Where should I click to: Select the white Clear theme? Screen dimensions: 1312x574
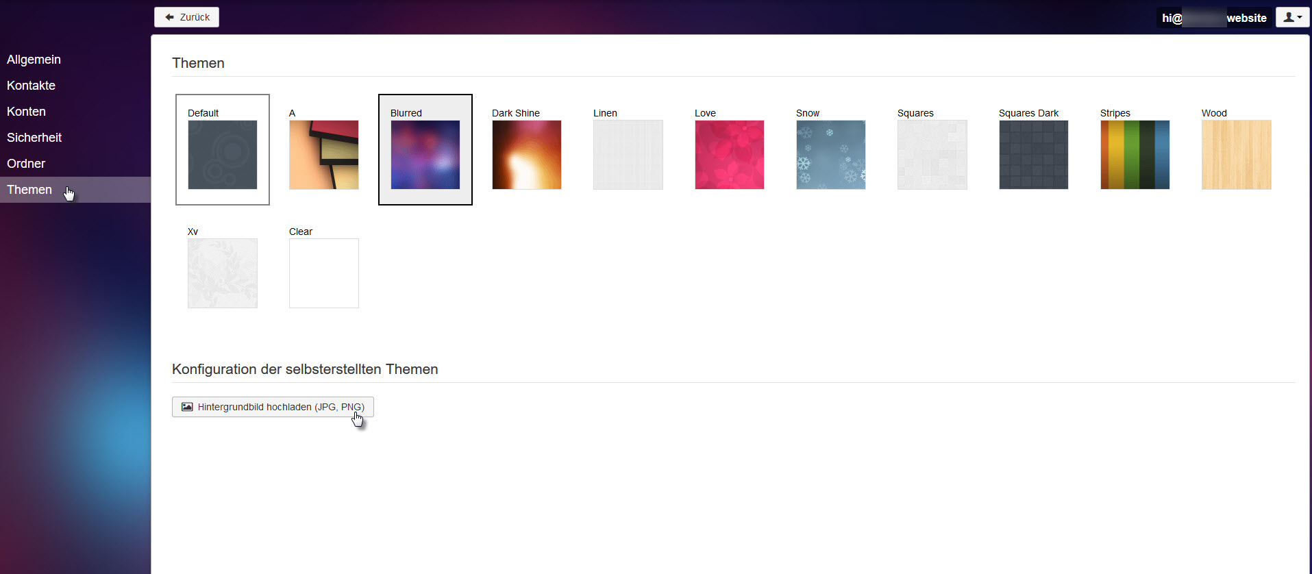click(x=324, y=273)
